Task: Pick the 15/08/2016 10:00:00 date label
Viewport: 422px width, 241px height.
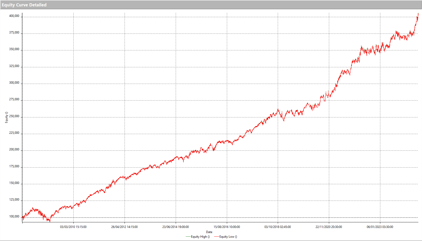Action: tap(227, 227)
